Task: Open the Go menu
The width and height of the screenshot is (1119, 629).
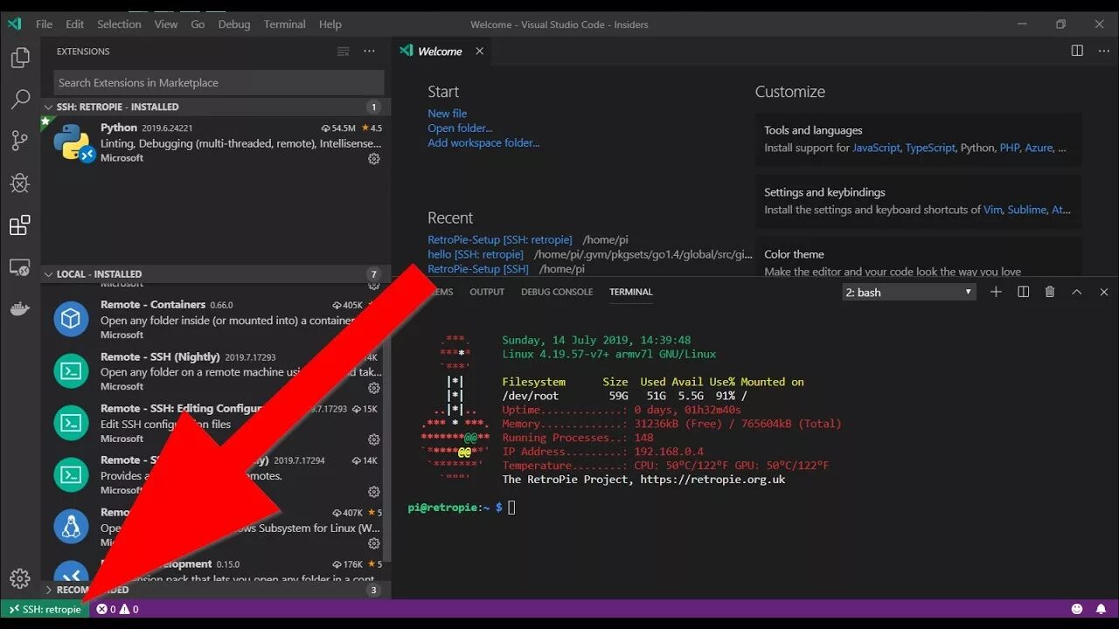Action: point(198,24)
